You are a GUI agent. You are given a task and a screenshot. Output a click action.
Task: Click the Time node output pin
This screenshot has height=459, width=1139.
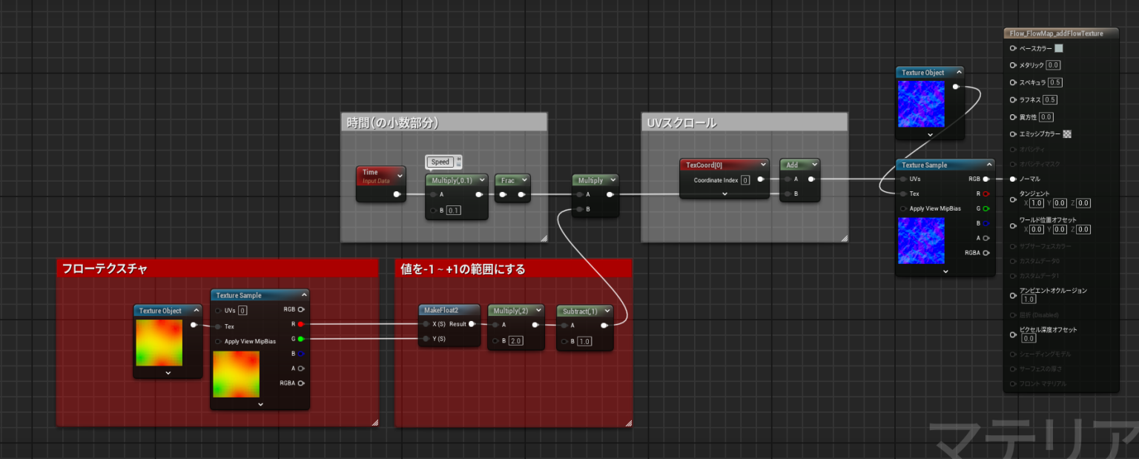tap(397, 194)
